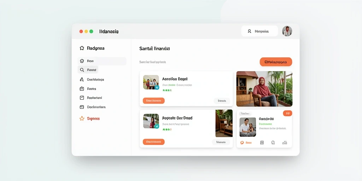Click the header search field with person icon

(259, 31)
